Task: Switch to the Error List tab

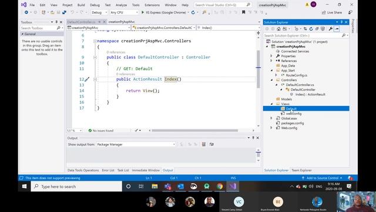Action: click(x=108, y=170)
